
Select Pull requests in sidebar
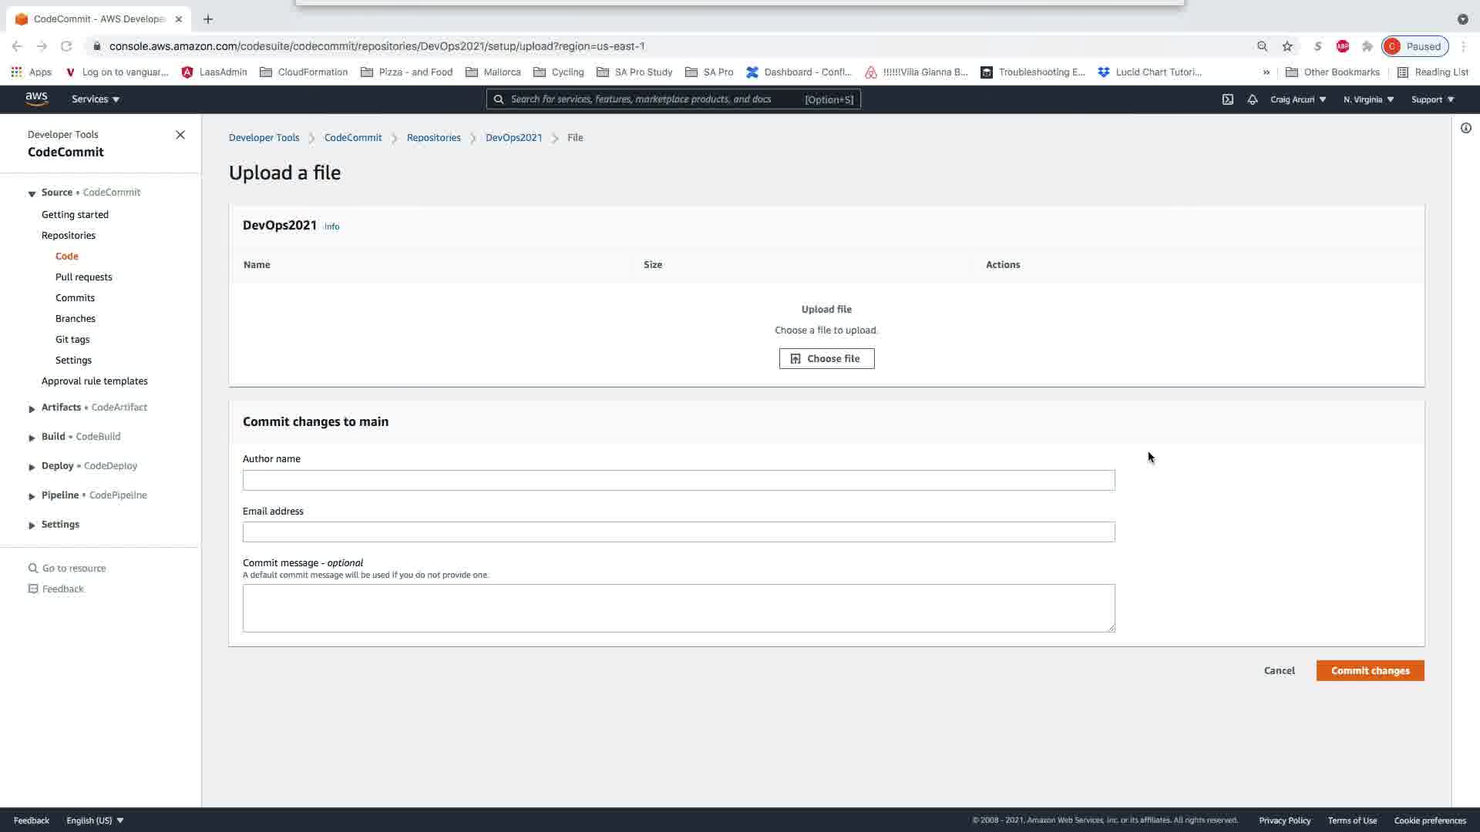(x=83, y=277)
